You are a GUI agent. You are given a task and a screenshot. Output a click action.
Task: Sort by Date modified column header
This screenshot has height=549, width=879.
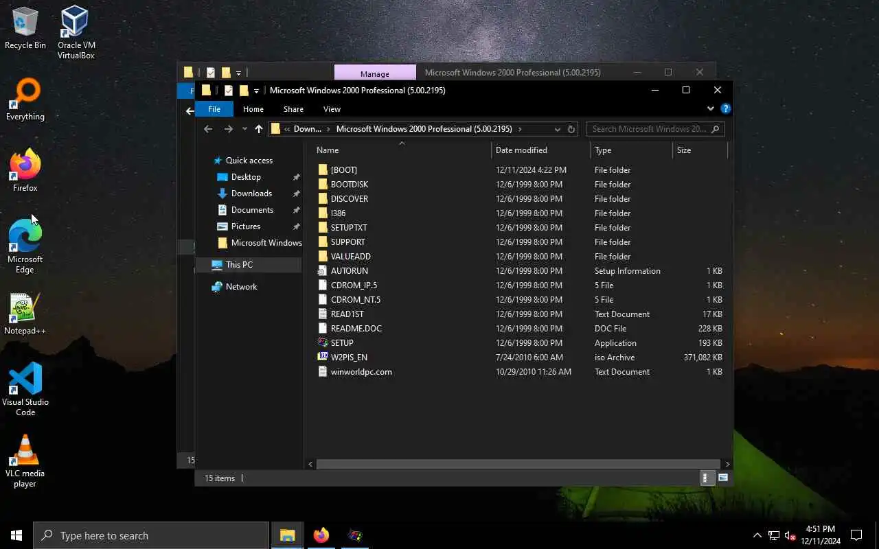541,150
